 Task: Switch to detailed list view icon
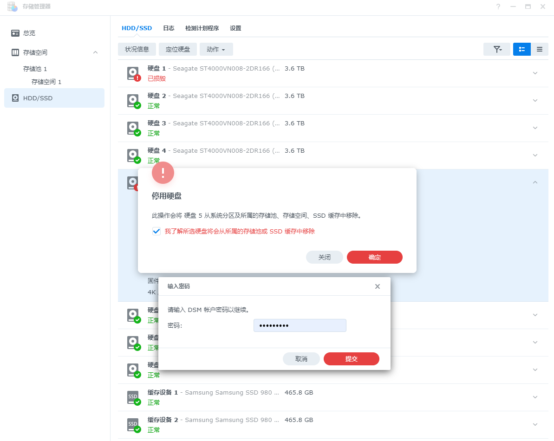(x=521, y=49)
